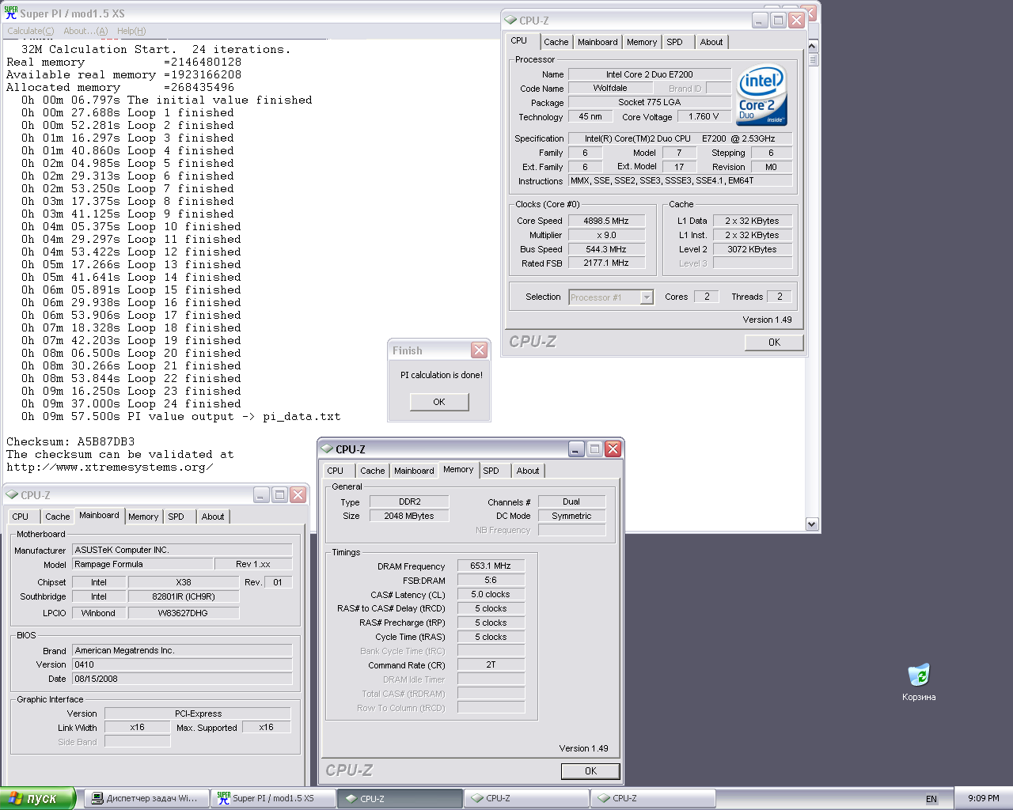Select Memory tab in Mainboard CPU-Z window
The width and height of the screenshot is (1013, 810).
[143, 517]
